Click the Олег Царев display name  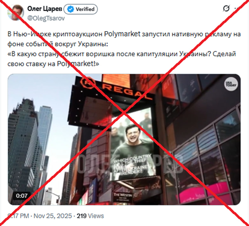pyautogui.click(x=44, y=9)
